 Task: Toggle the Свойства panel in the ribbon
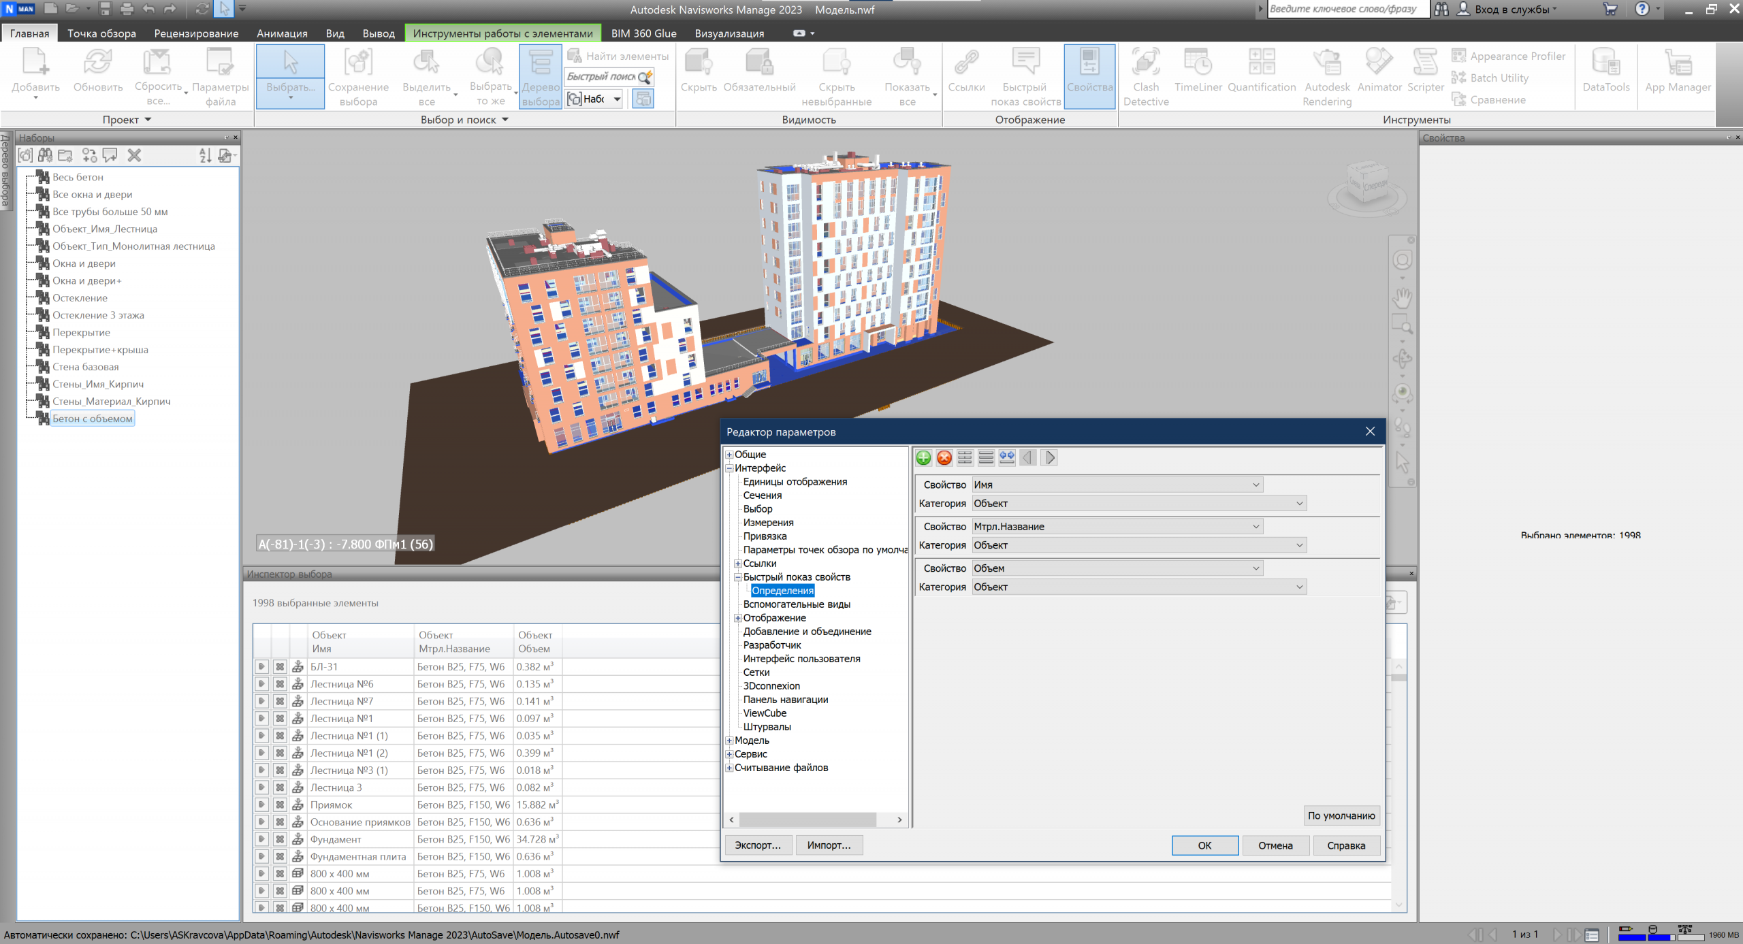1089,75
